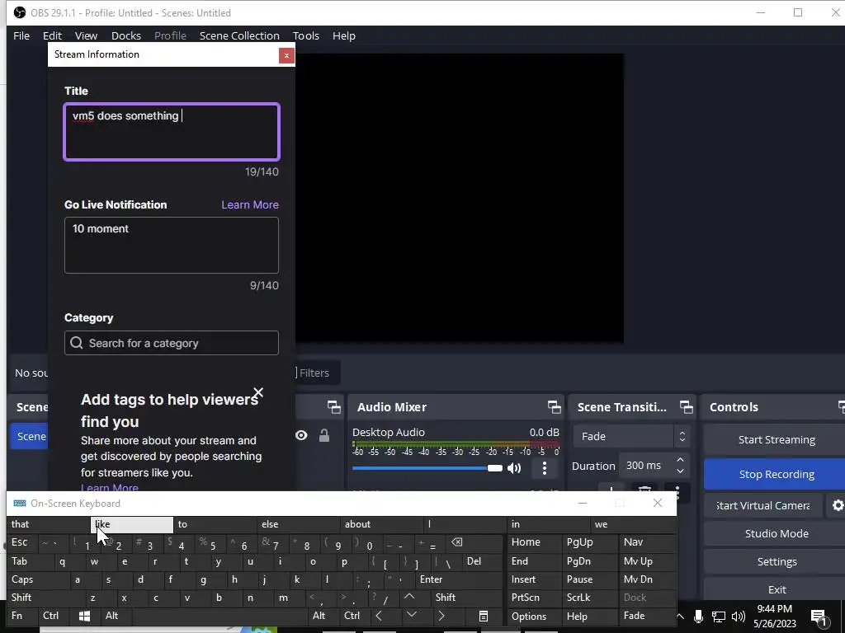This screenshot has width=845, height=633.
Task: Open virtual camera gear settings
Action: point(838,505)
